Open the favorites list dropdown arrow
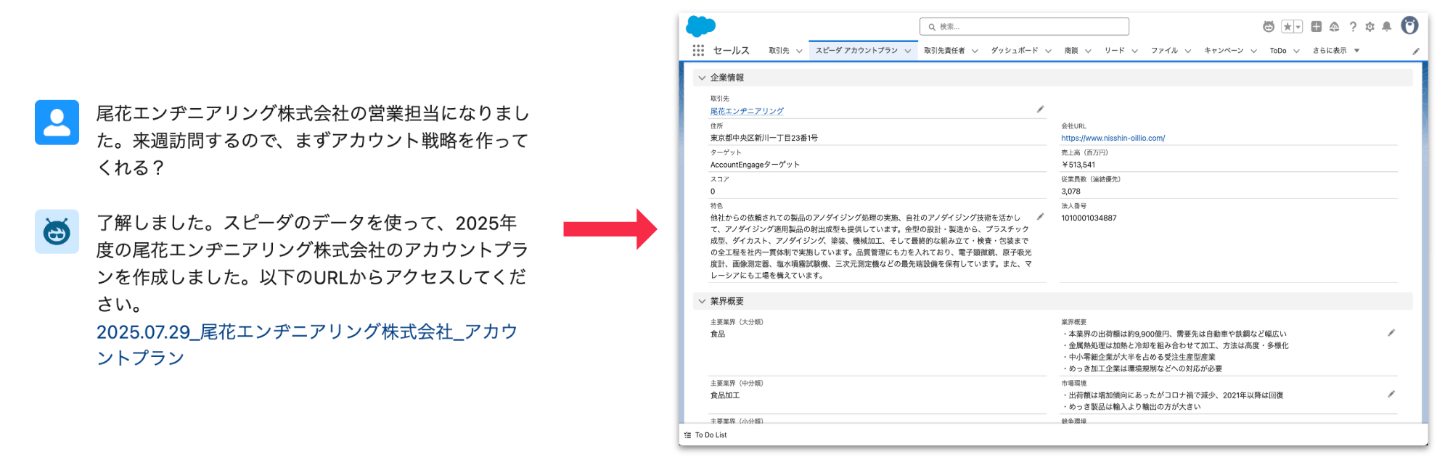This screenshot has width=1437, height=457. click(x=1298, y=27)
